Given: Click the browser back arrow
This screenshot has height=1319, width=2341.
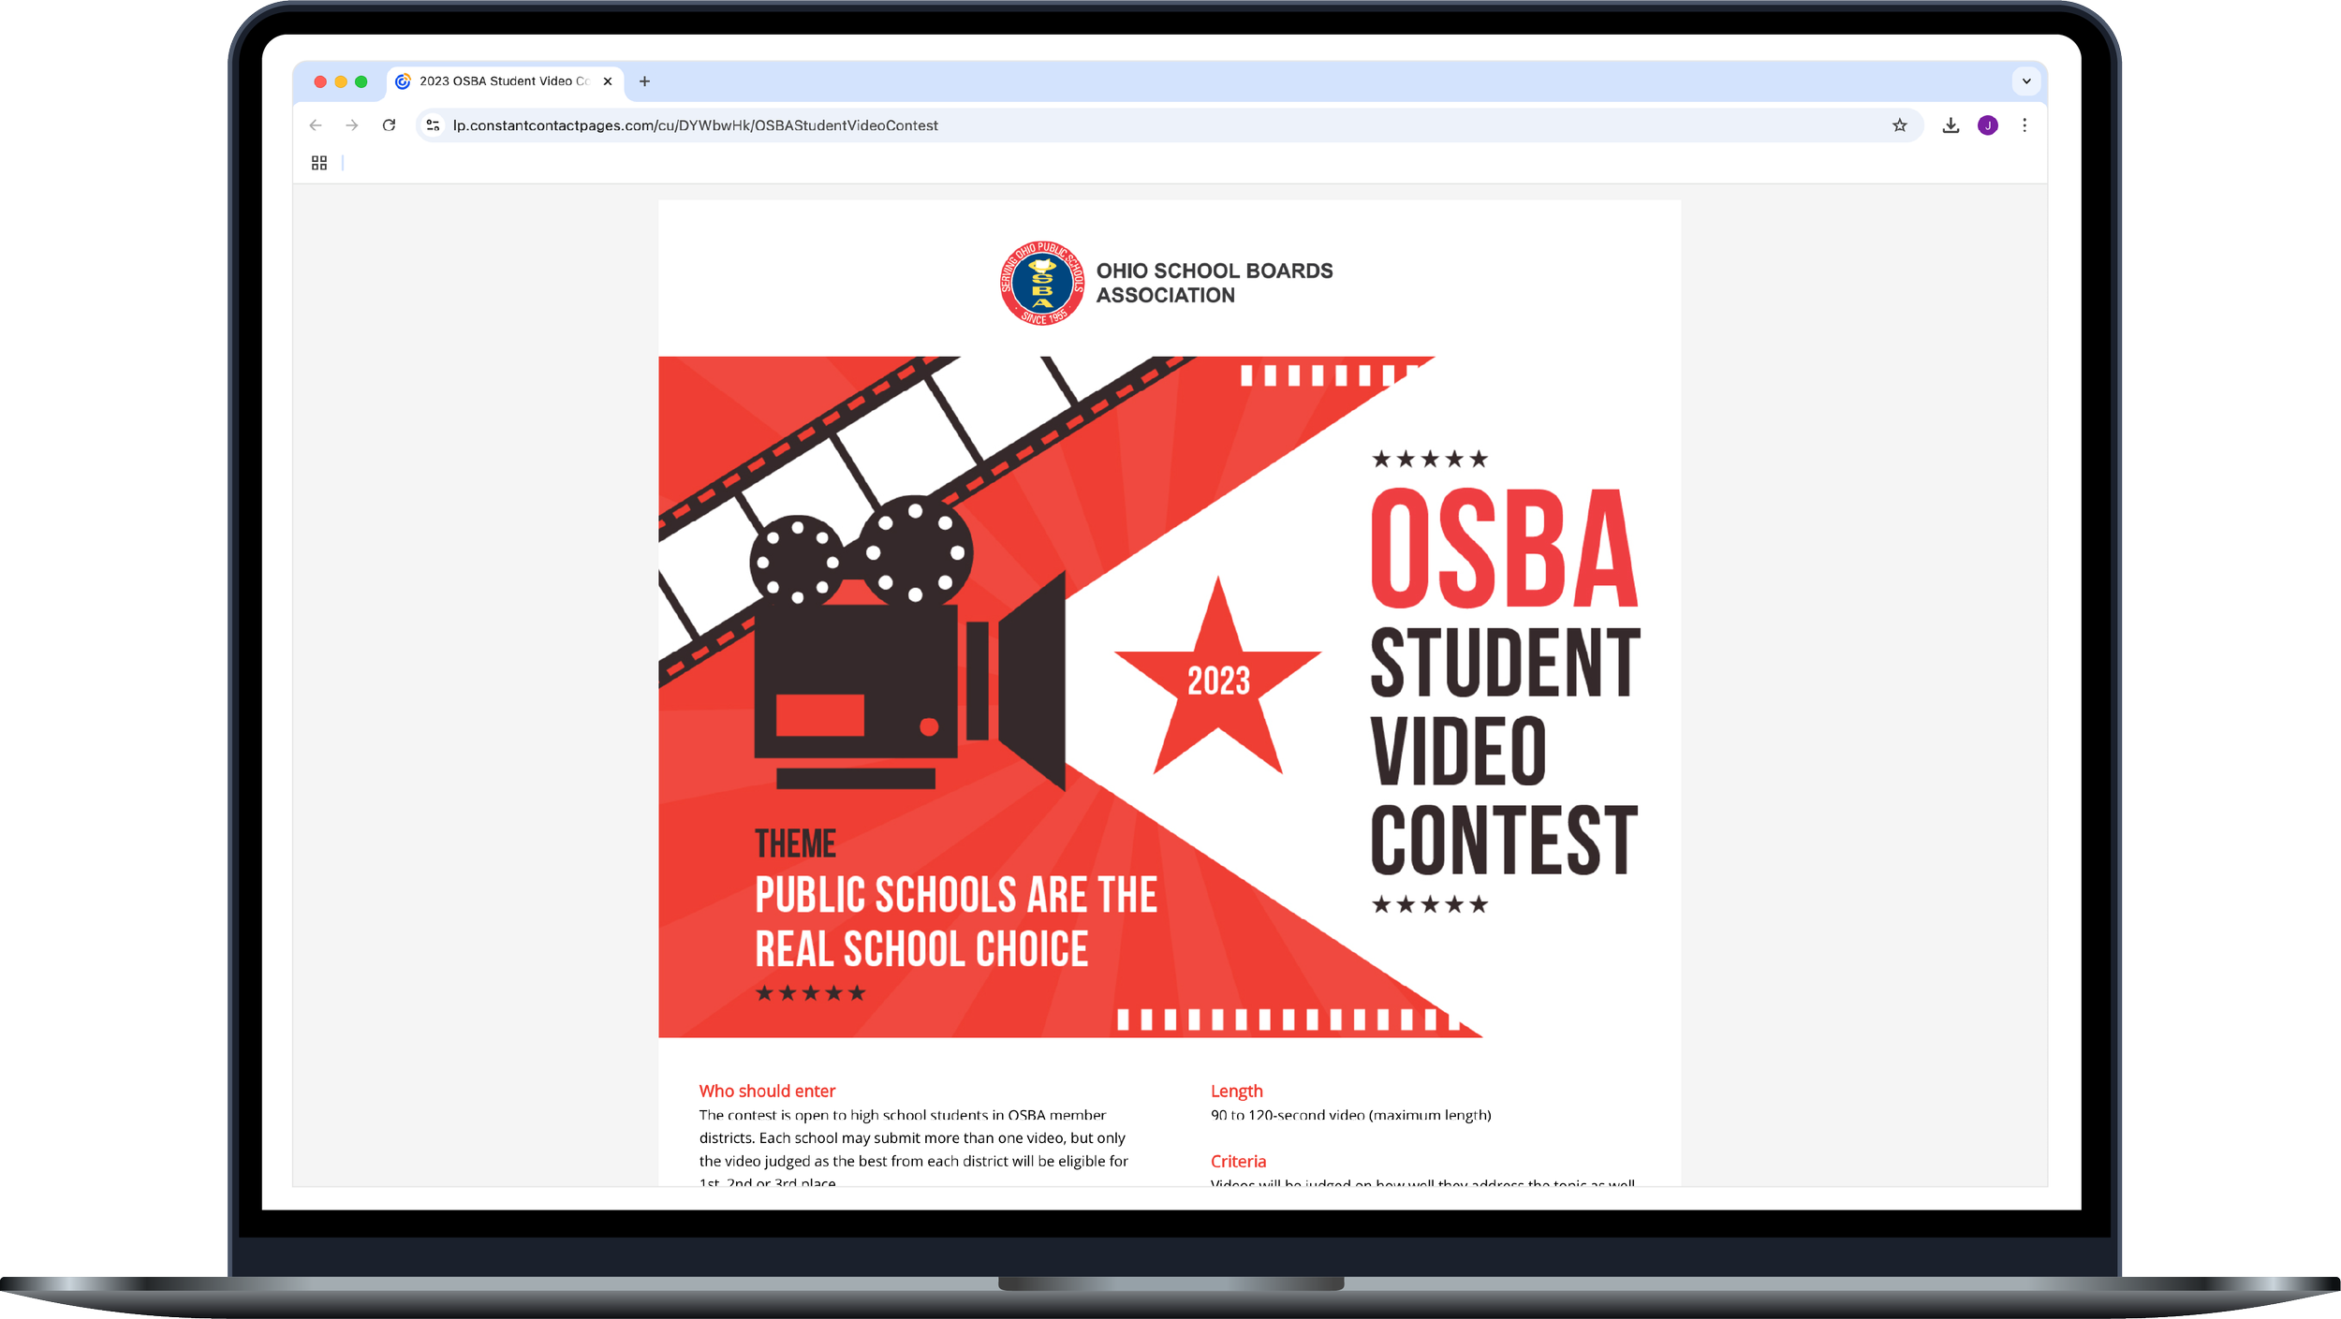Looking at the screenshot, I should [x=316, y=125].
